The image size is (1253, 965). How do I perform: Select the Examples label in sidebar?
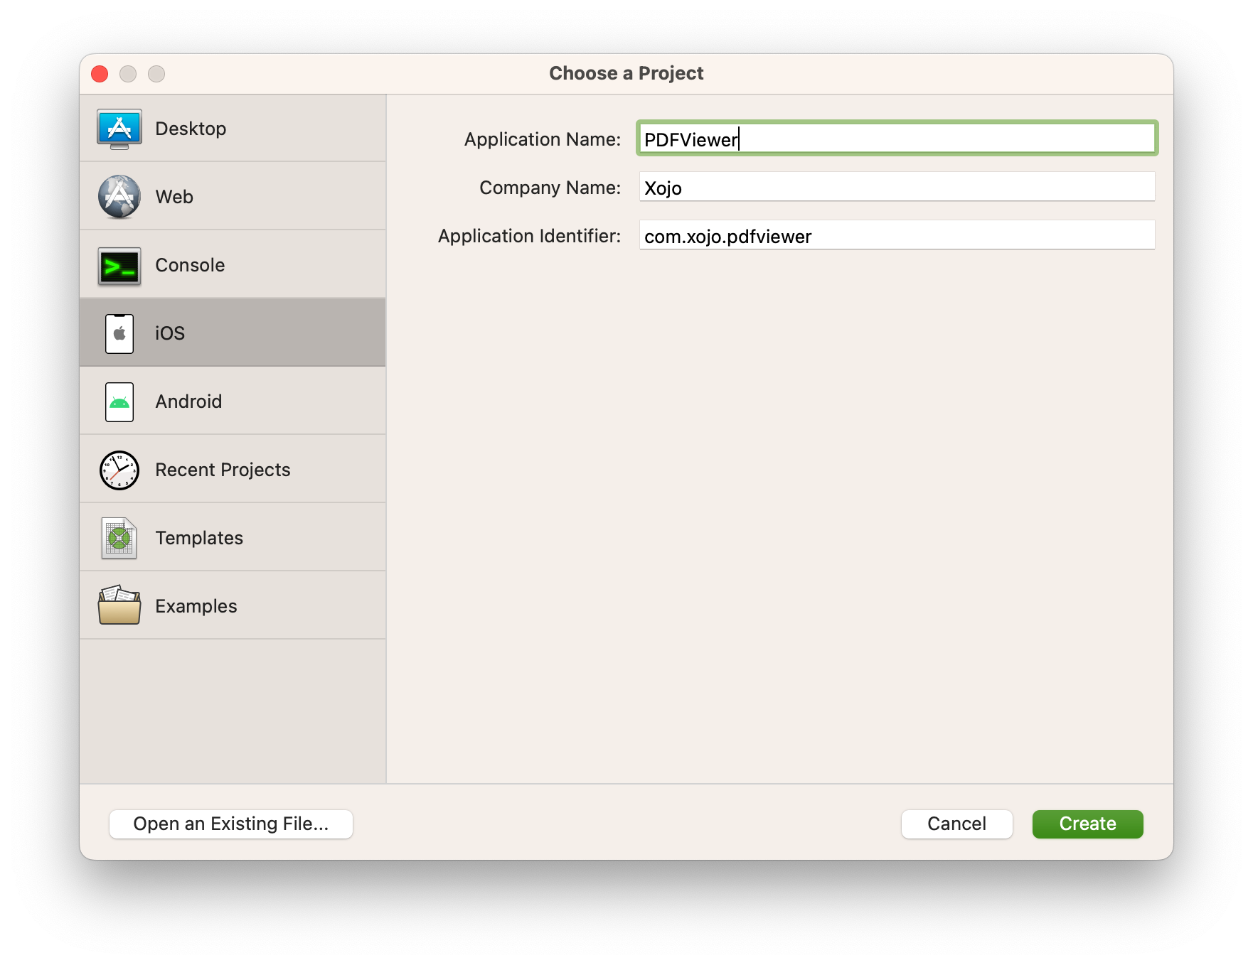click(x=196, y=606)
